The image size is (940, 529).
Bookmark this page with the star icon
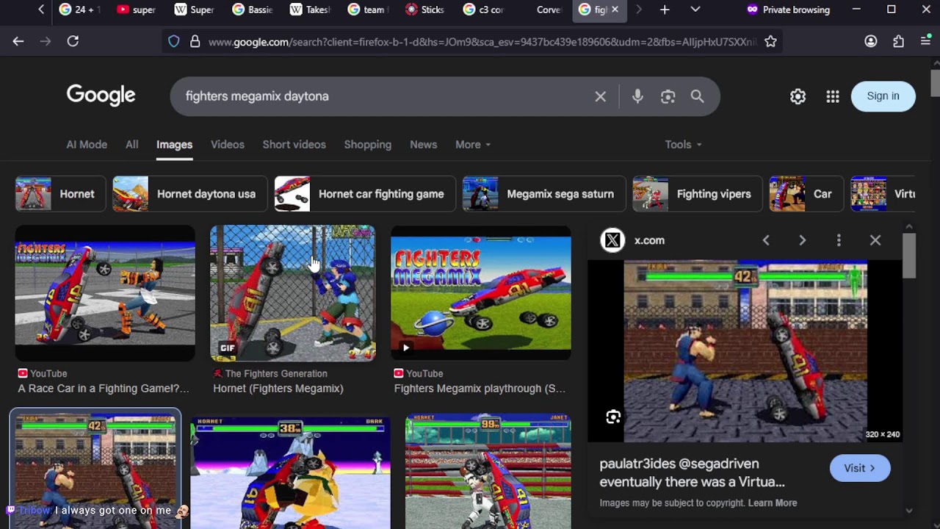(x=770, y=42)
